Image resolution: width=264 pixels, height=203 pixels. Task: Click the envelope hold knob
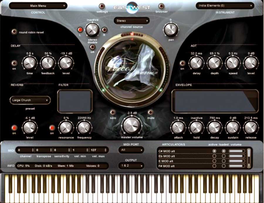click(x=196, y=128)
